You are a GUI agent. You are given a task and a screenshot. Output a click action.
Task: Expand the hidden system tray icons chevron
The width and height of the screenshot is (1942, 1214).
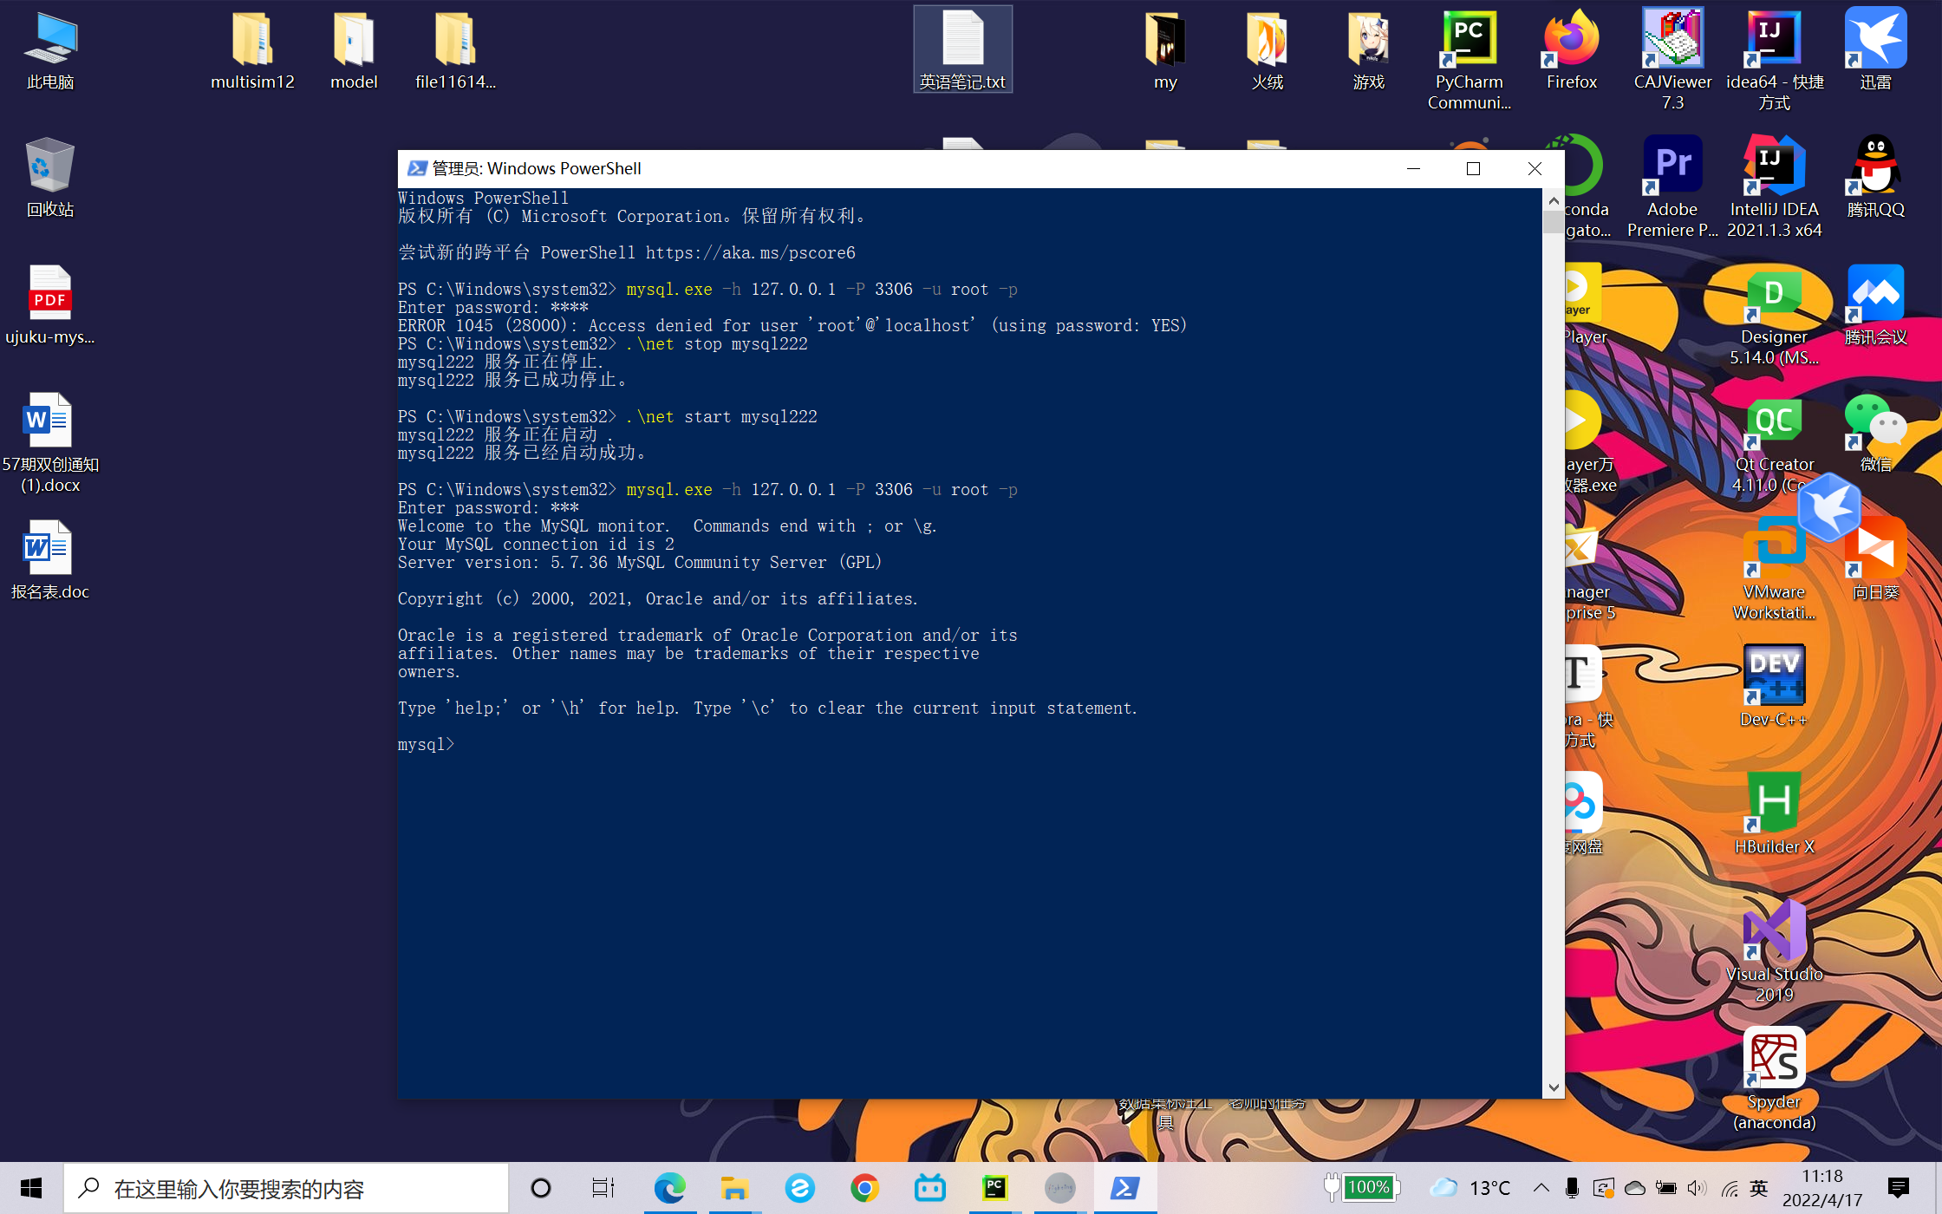tap(1541, 1188)
